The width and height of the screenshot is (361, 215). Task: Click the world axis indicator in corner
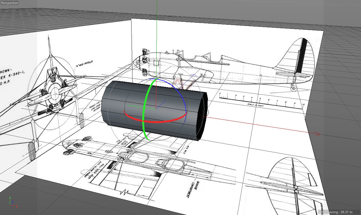click(x=13, y=202)
